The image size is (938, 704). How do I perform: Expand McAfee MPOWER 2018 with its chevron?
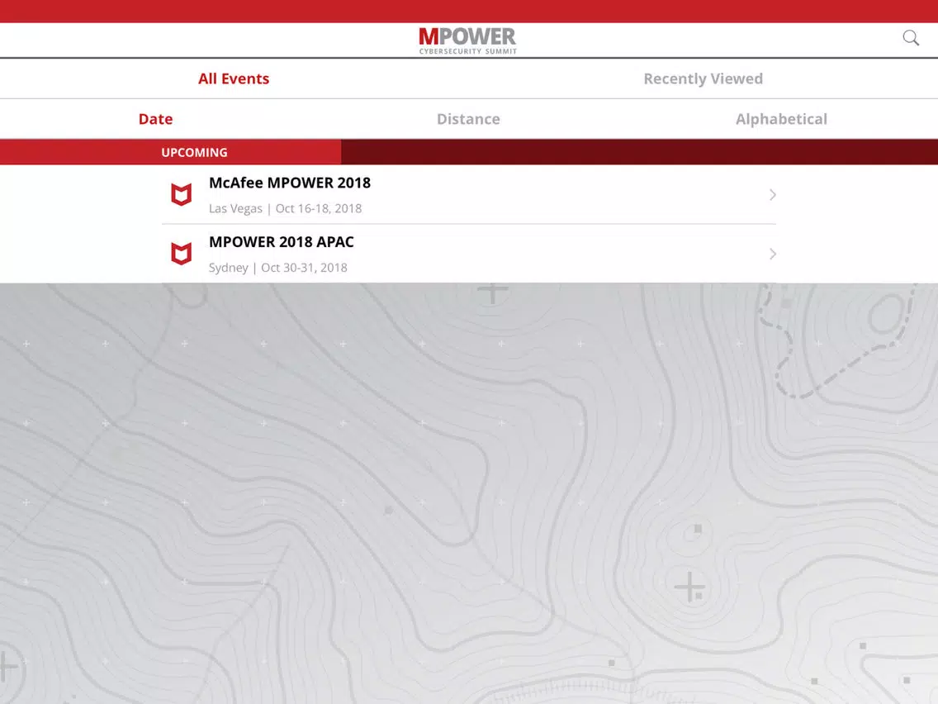[772, 194]
